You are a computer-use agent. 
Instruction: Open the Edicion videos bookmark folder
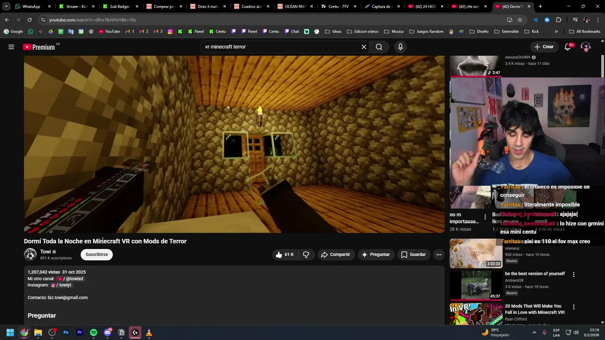tap(363, 32)
